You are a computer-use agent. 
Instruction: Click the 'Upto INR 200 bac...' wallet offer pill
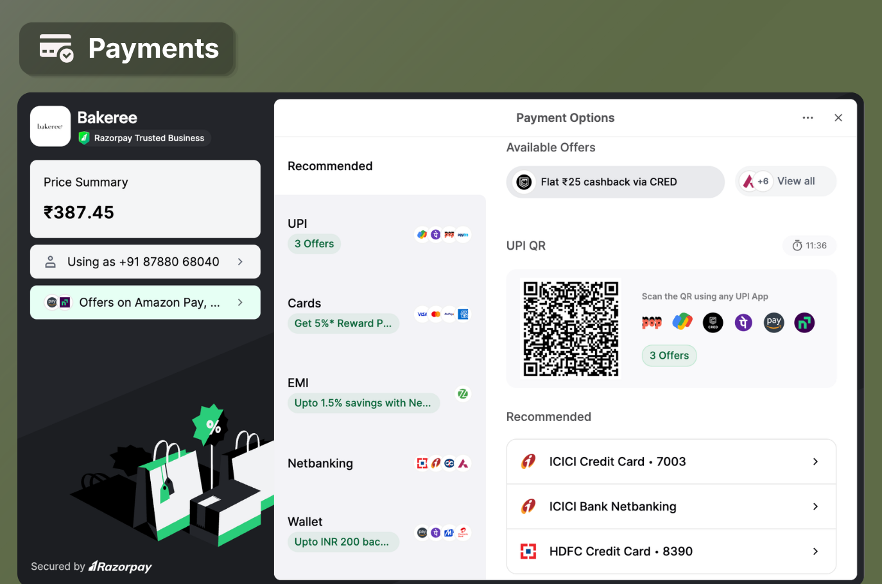click(343, 542)
